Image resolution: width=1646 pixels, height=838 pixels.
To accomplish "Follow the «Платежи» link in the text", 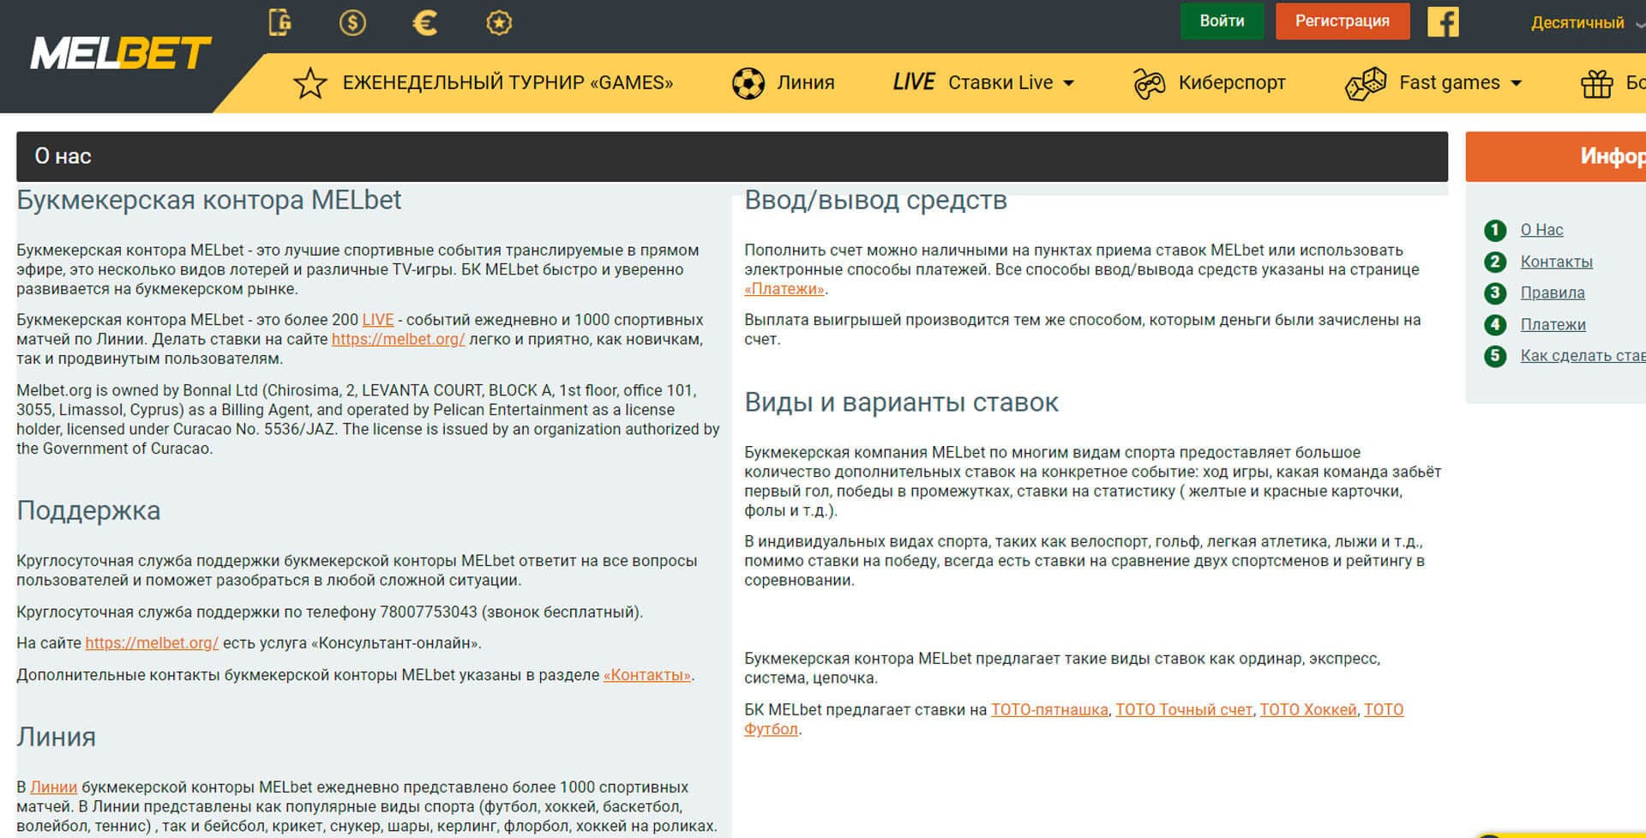I will point(784,289).
